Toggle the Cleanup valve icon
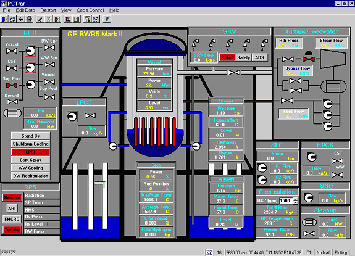The image size is (355, 256). [309, 233]
